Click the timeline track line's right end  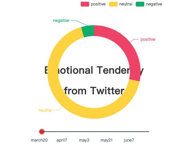(148, 132)
